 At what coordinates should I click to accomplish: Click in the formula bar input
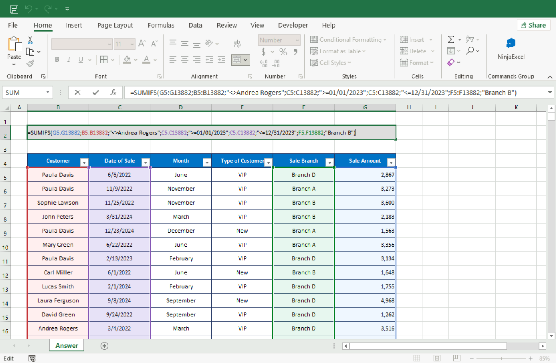tap(335, 93)
